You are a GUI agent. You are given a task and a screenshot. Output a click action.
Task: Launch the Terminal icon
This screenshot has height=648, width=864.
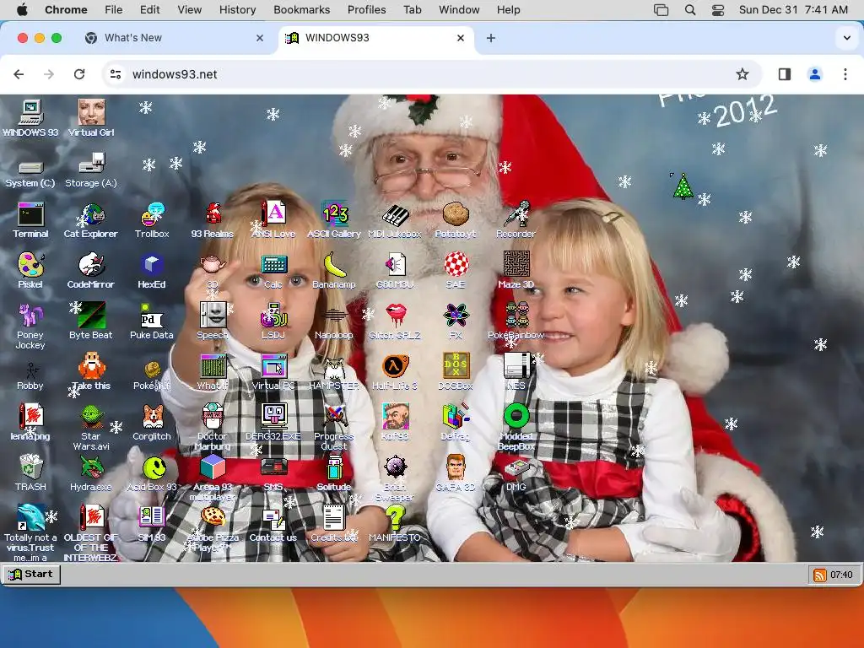(x=30, y=215)
